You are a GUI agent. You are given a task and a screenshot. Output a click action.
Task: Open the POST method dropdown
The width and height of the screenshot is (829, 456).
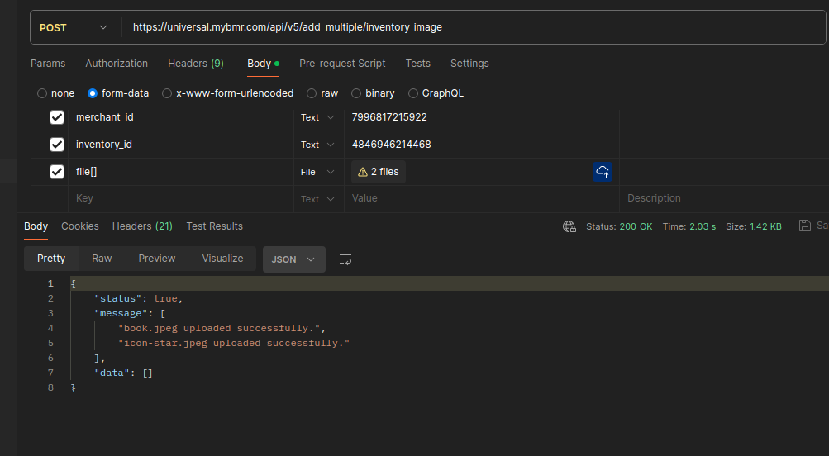tap(74, 27)
